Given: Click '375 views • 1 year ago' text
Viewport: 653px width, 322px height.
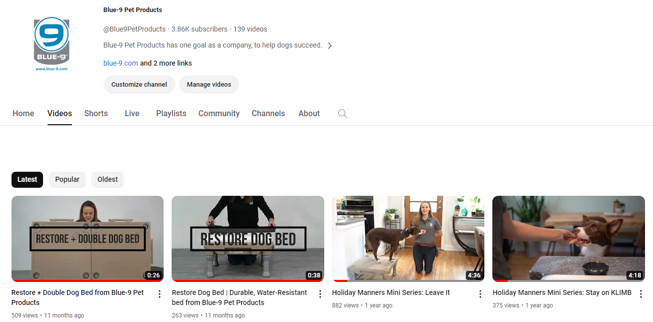Looking at the screenshot, I should tap(523, 305).
